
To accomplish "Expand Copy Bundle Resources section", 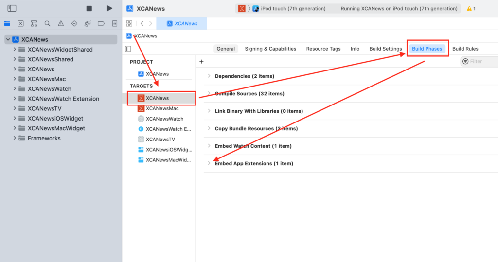I will pos(209,128).
